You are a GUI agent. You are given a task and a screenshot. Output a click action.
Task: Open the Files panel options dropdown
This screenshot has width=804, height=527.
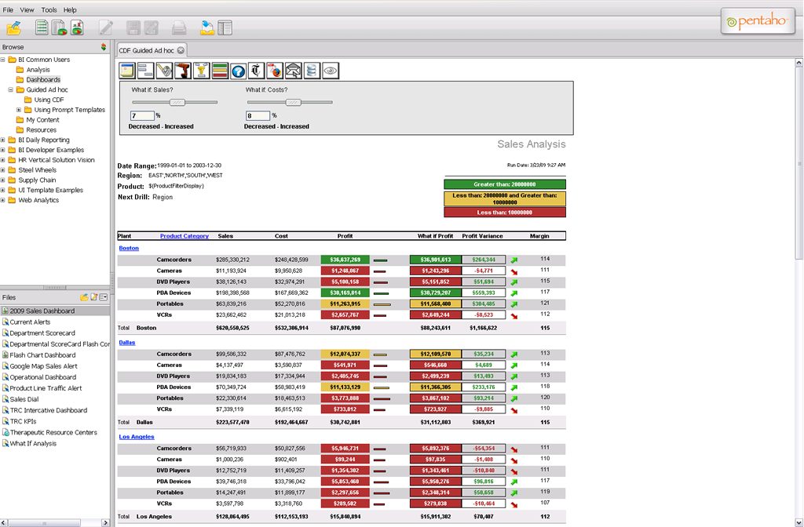pos(104,297)
